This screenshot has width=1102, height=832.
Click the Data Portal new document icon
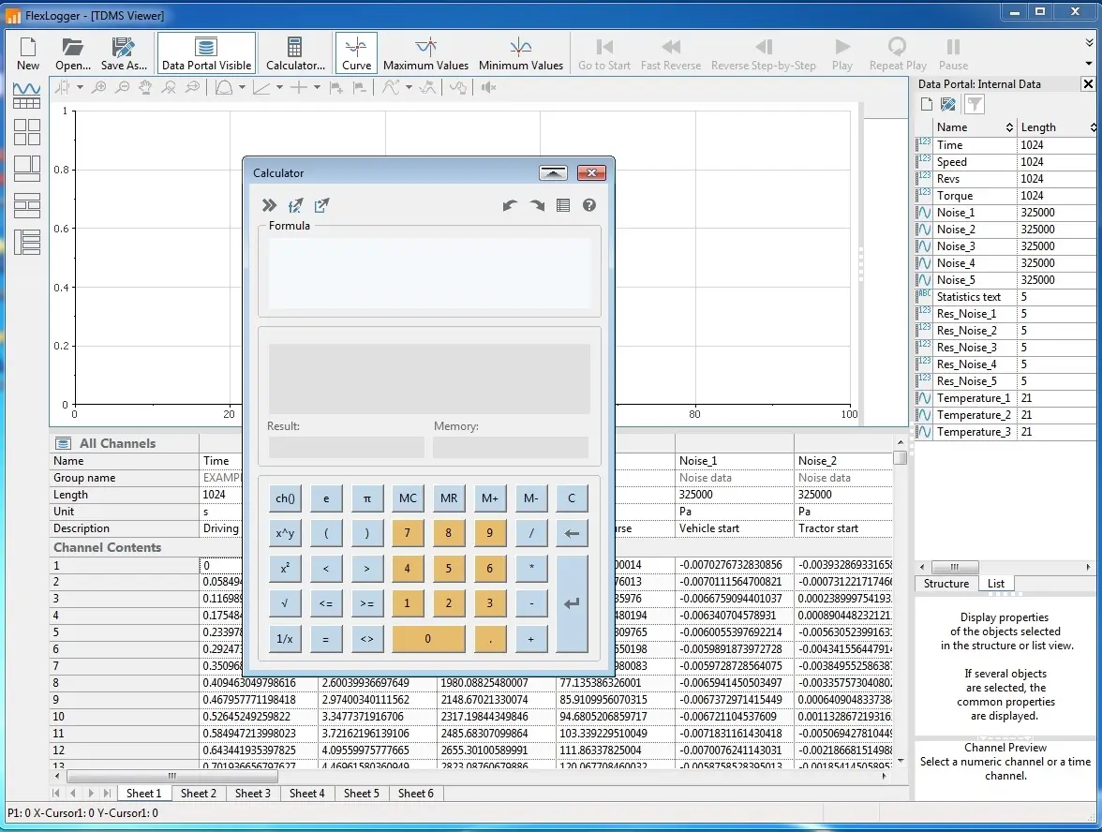tap(926, 105)
